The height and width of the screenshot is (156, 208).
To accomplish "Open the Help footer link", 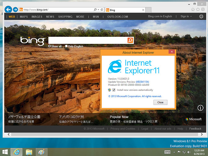I will [180, 129].
